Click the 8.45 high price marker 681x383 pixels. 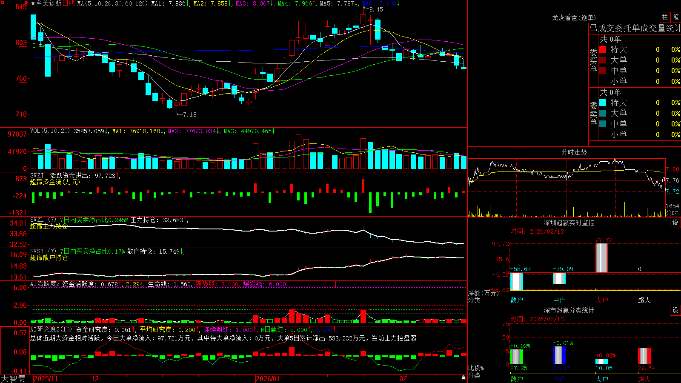tap(376, 9)
